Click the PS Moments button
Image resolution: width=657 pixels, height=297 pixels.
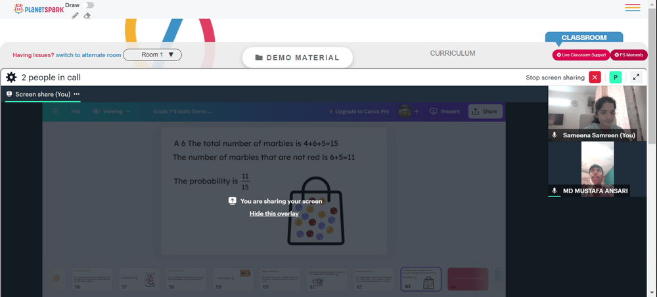point(629,55)
